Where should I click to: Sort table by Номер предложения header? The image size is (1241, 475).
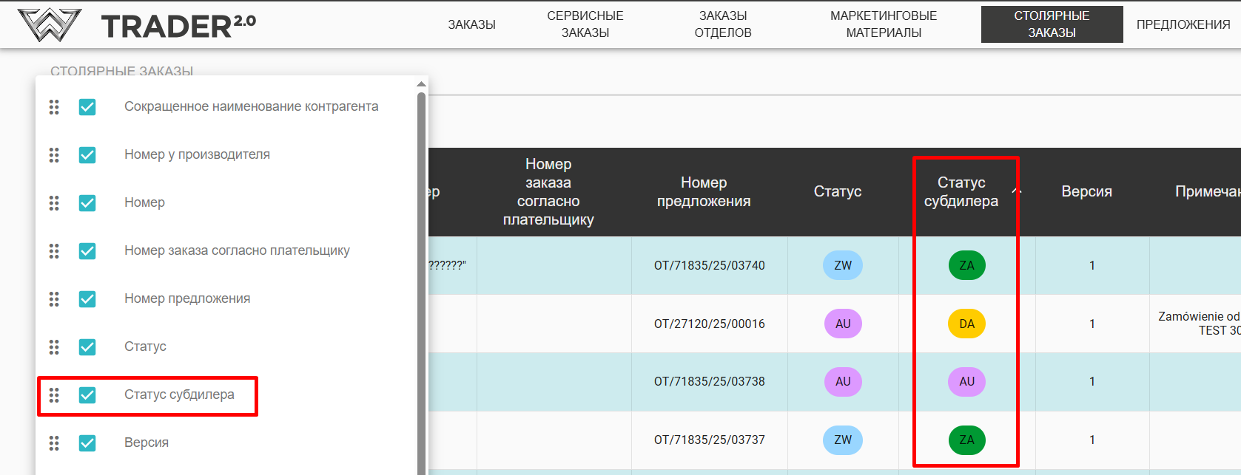[x=703, y=192]
